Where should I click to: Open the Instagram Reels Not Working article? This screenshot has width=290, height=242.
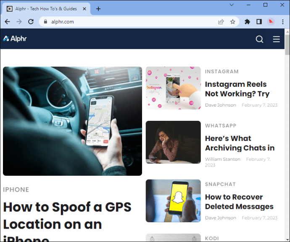pyautogui.click(x=237, y=89)
